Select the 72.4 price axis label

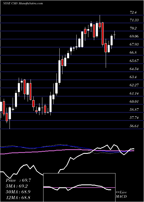coord(133,12)
